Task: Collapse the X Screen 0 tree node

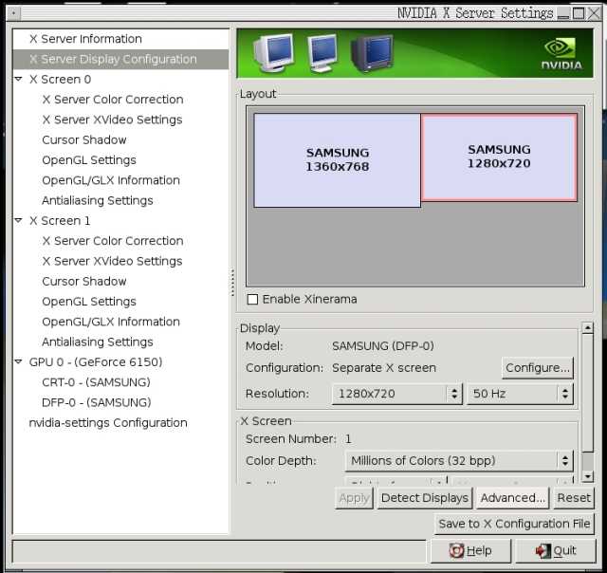Action: coord(18,80)
